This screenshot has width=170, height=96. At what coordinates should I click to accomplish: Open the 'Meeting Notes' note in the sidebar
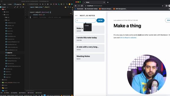90,58
